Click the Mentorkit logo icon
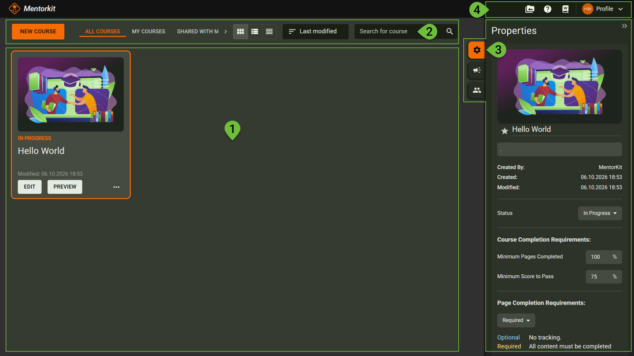634x356 pixels. [x=15, y=8]
